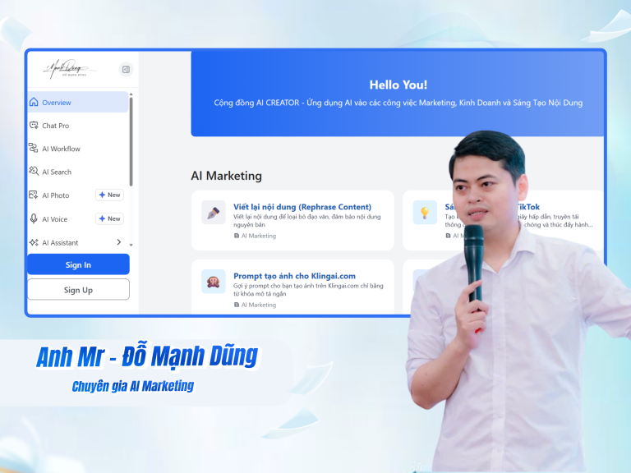Go to Overview menu item
The height and width of the screenshot is (473, 631).
78,102
